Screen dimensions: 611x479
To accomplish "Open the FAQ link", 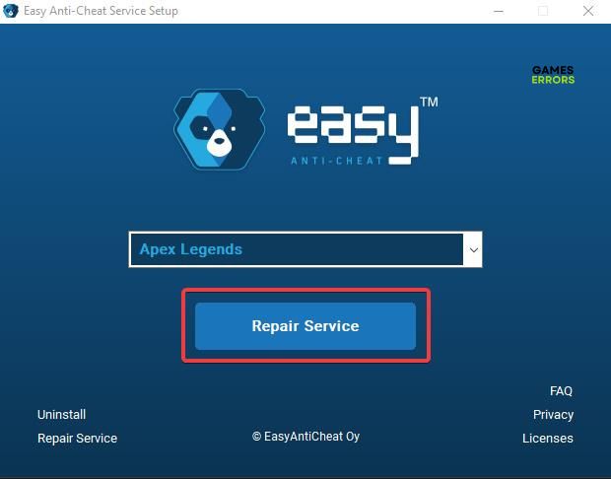I will pyautogui.click(x=561, y=391).
